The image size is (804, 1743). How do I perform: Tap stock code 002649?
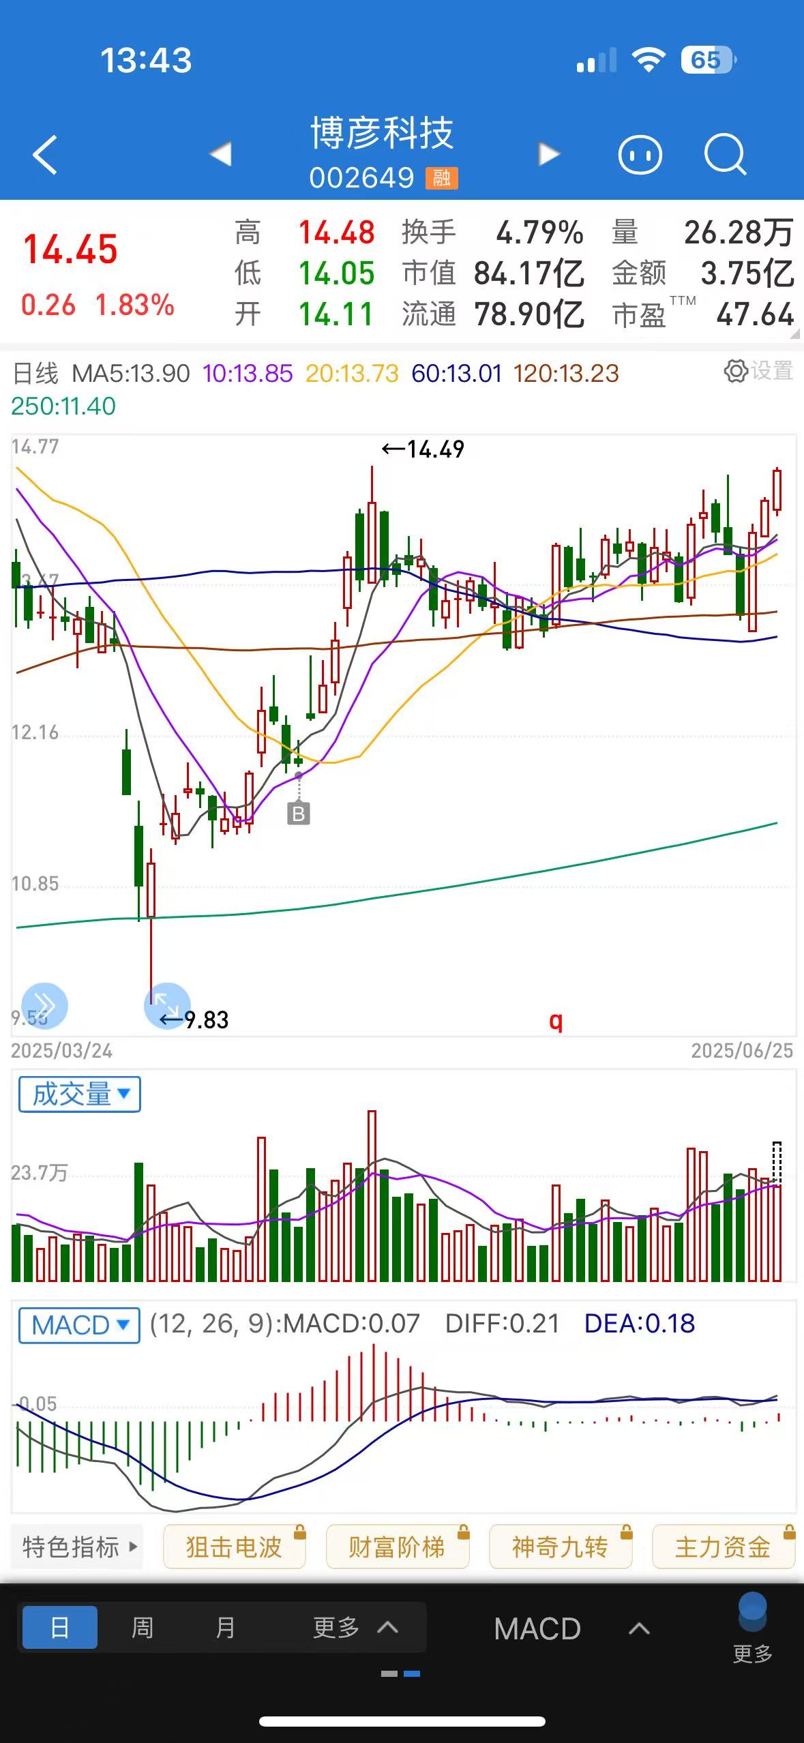361,178
